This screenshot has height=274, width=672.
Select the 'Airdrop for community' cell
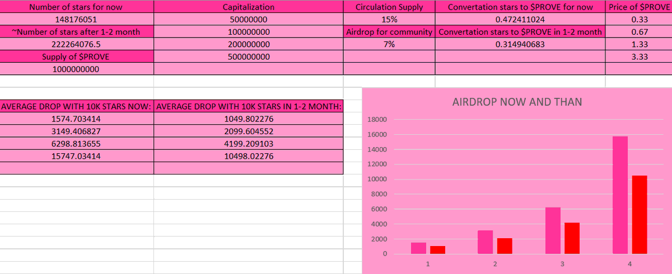389,32
